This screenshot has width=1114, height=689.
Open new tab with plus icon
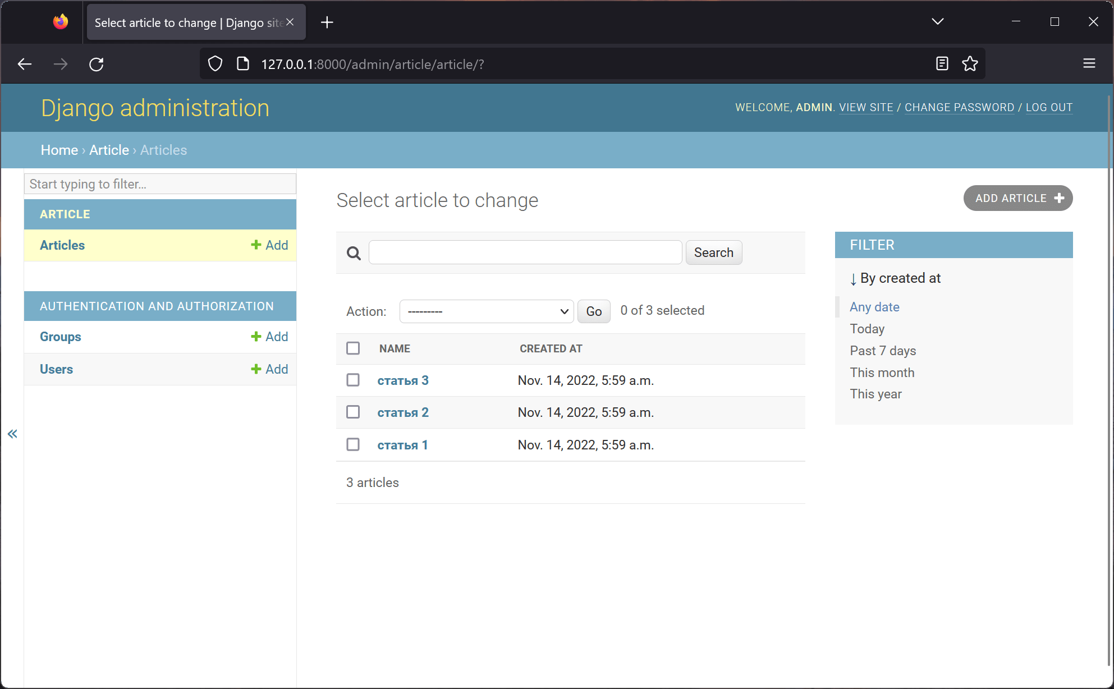327,22
